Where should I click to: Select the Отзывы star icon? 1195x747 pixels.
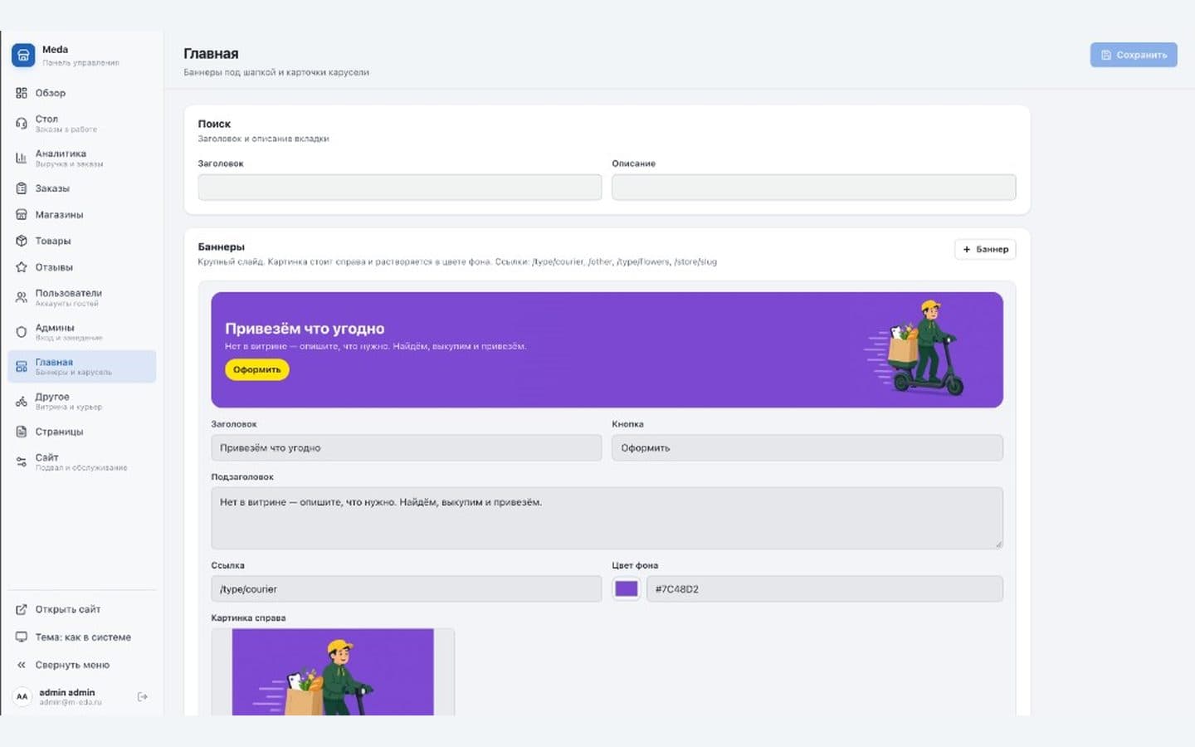[22, 267]
